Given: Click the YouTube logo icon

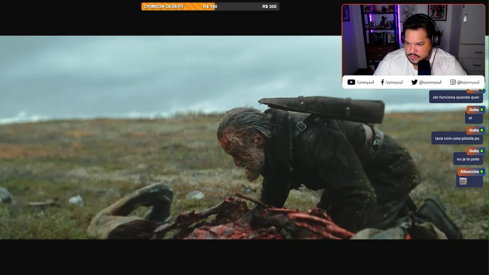Looking at the screenshot, I should (351, 82).
